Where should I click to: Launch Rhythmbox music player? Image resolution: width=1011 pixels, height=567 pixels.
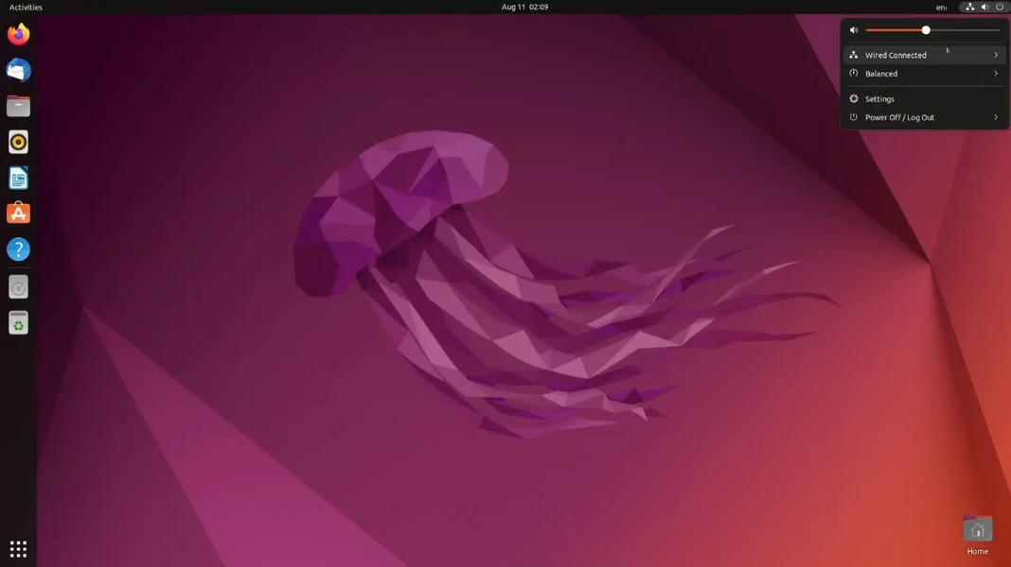[18, 143]
